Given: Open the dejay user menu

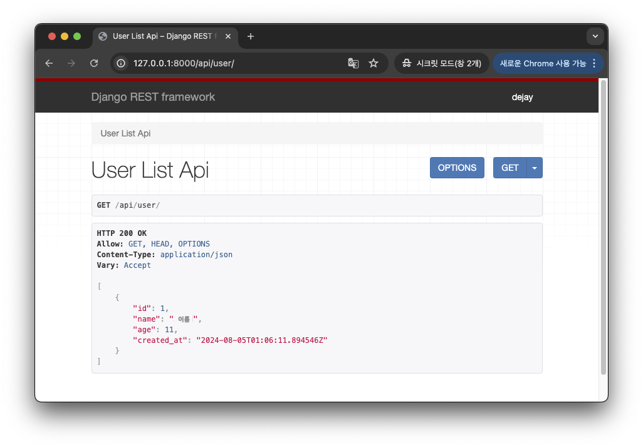Looking at the screenshot, I should pos(522,98).
